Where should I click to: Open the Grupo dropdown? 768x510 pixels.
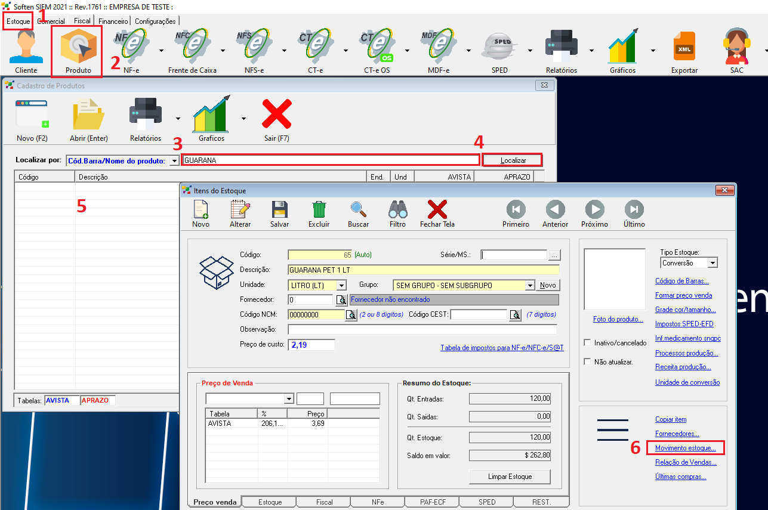530,285
